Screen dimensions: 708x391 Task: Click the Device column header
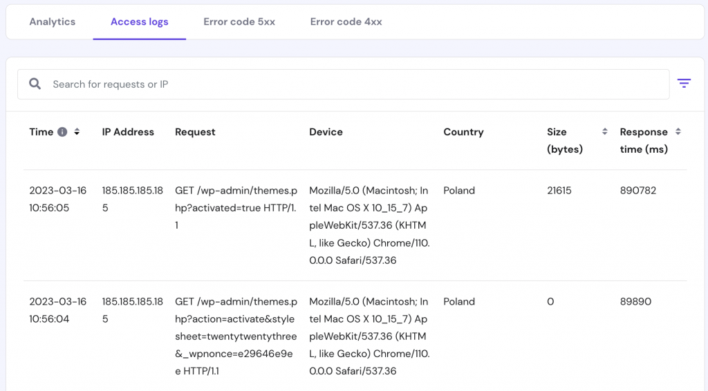tap(326, 132)
